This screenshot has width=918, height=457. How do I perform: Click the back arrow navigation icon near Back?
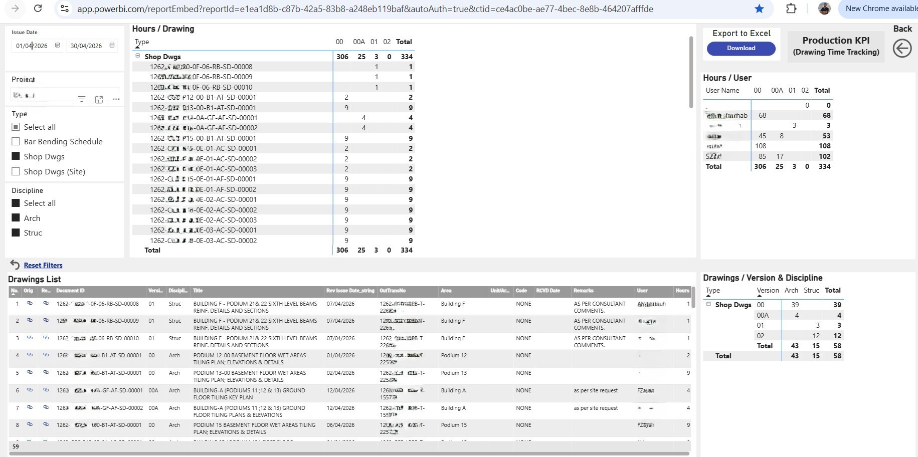pyautogui.click(x=902, y=48)
